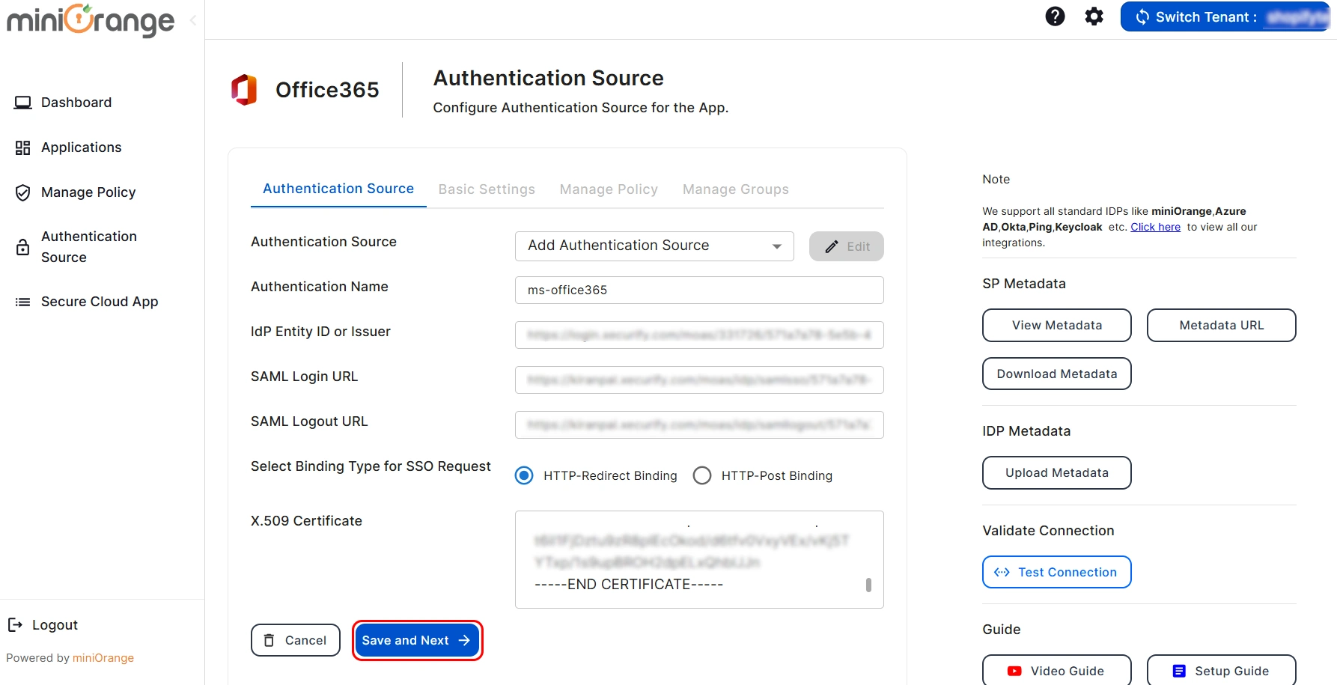
Task: Click the YouTube icon on Video Guide
Action: tap(1014, 671)
